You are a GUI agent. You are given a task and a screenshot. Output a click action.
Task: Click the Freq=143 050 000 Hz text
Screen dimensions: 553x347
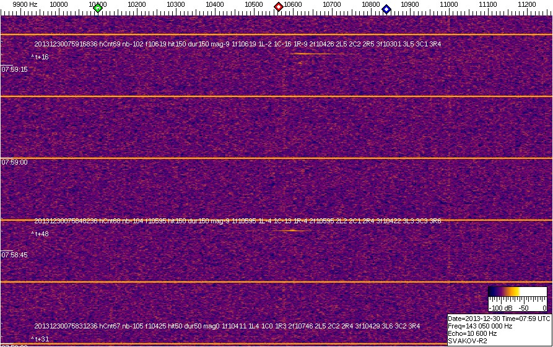[x=480, y=325]
